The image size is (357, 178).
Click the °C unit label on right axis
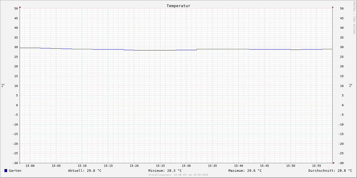[x=350, y=85]
